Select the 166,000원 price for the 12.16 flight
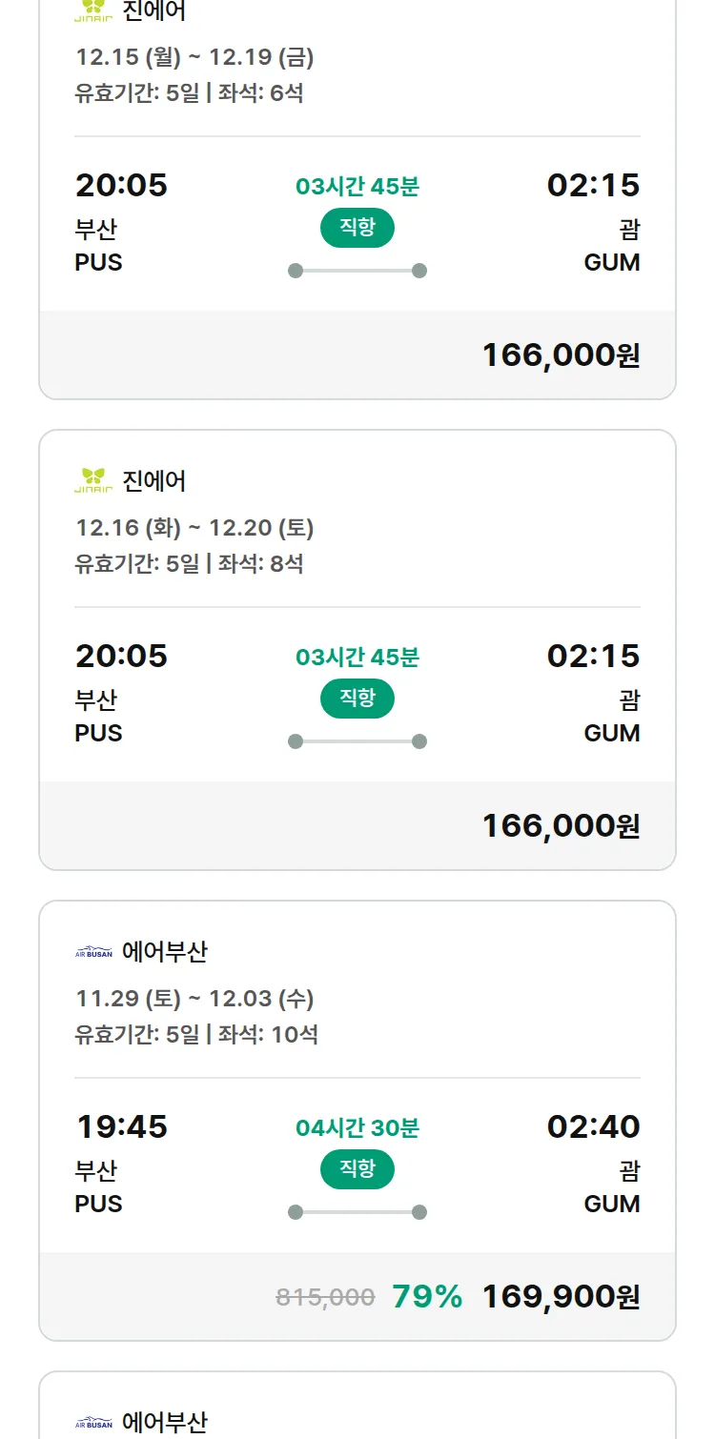This screenshot has width=715, height=1439. pyautogui.click(x=561, y=825)
